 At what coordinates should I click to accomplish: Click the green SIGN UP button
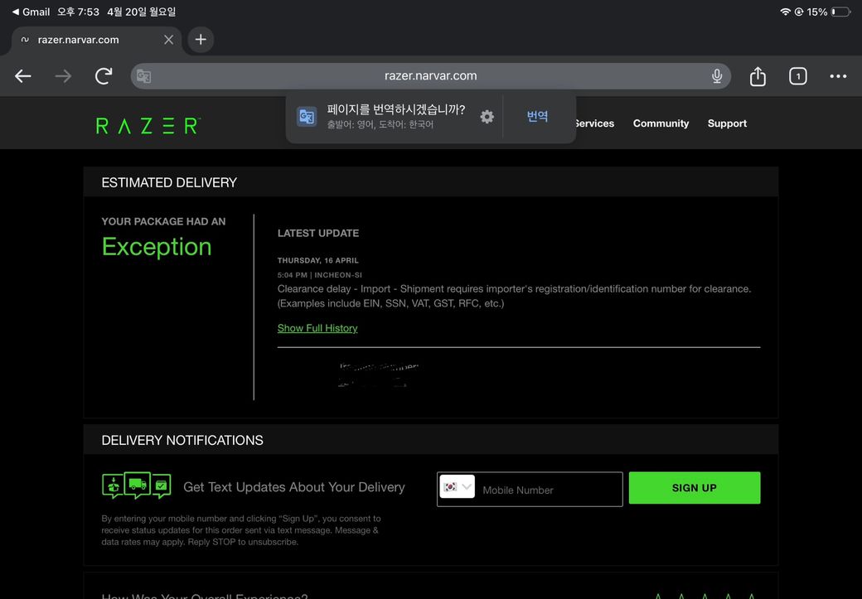694,488
